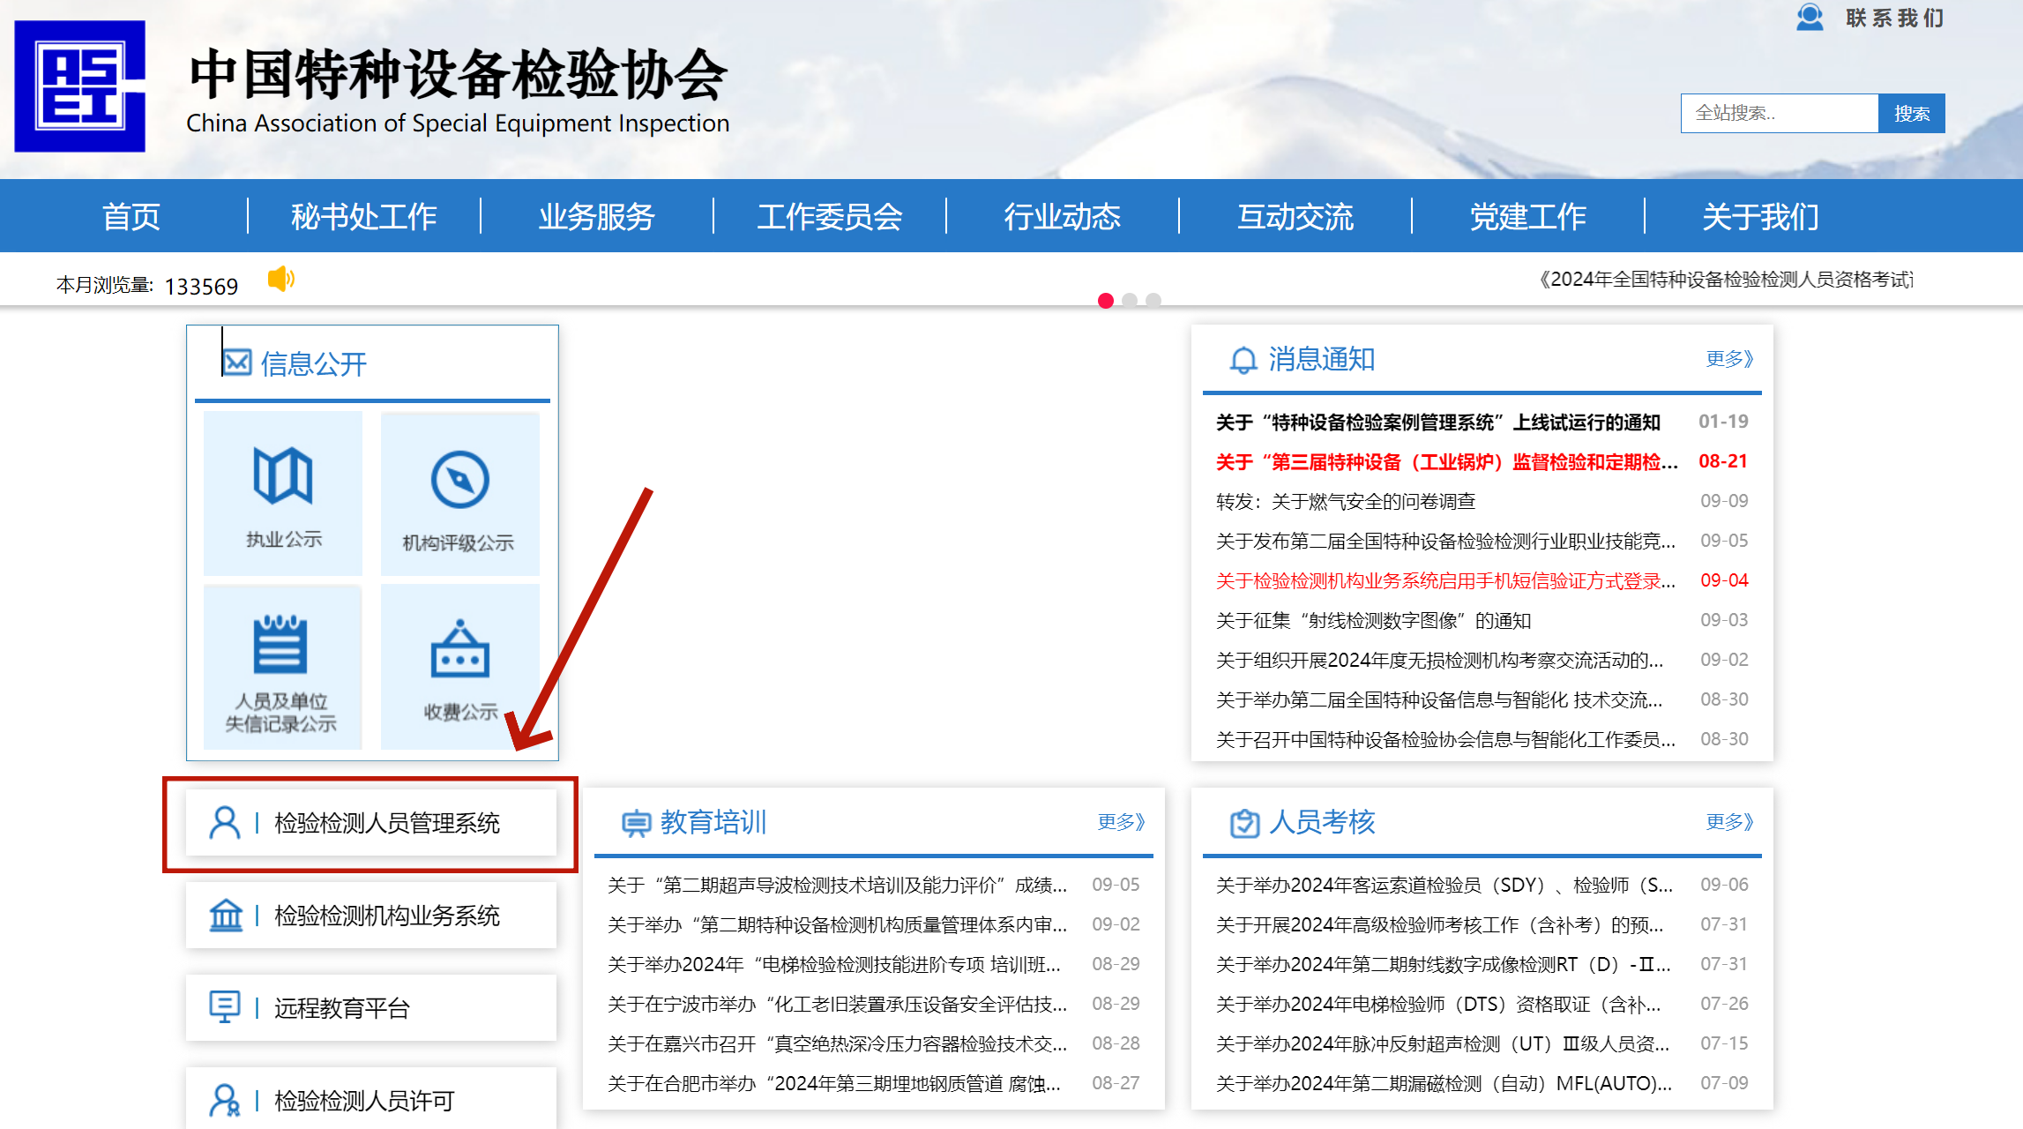Open exam item 第二期射线数字成像检测RT(D)

(x=1443, y=964)
